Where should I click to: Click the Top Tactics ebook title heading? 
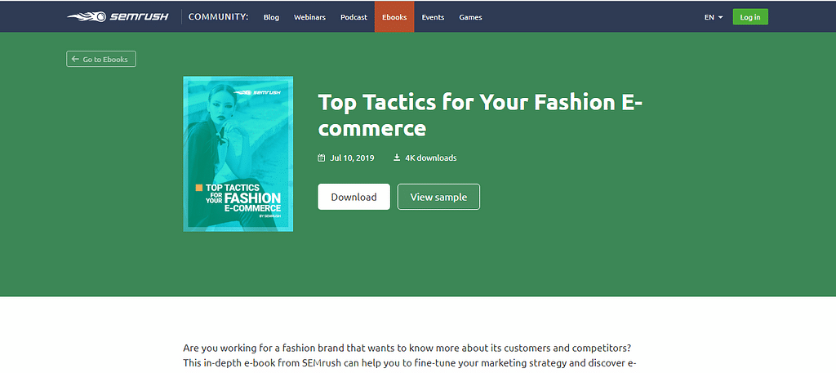[x=480, y=115]
